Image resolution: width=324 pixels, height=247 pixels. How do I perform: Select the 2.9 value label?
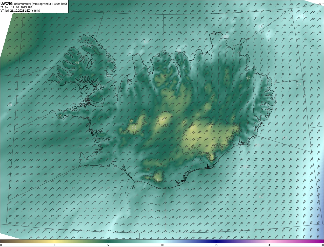coord(134,128)
